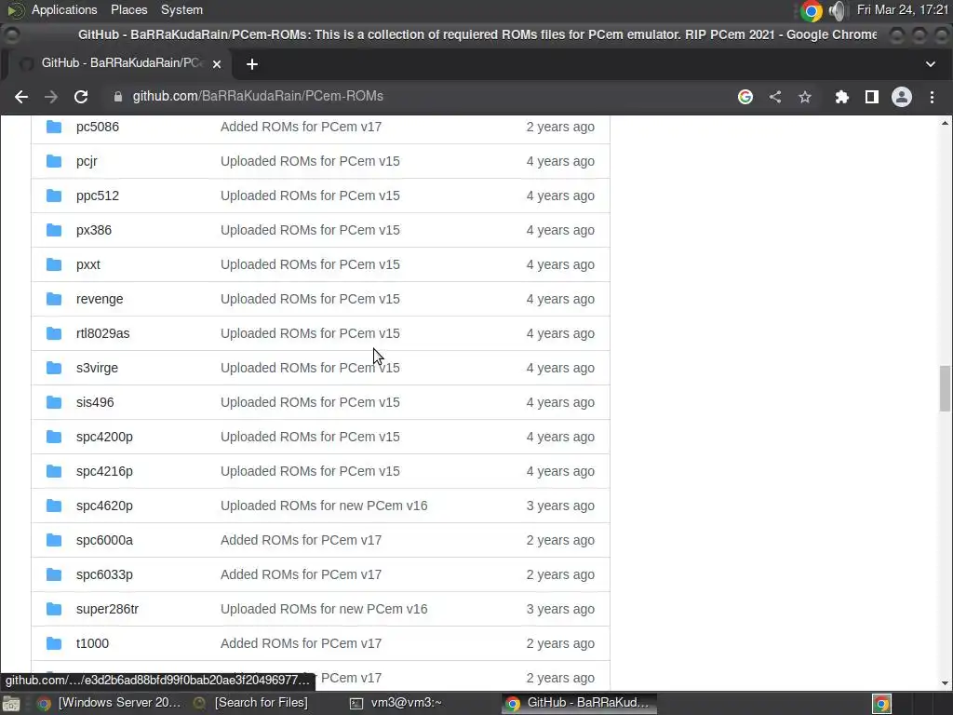Open the super286tr folder link
The height and width of the screenshot is (715, 953).
[x=107, y=609]
